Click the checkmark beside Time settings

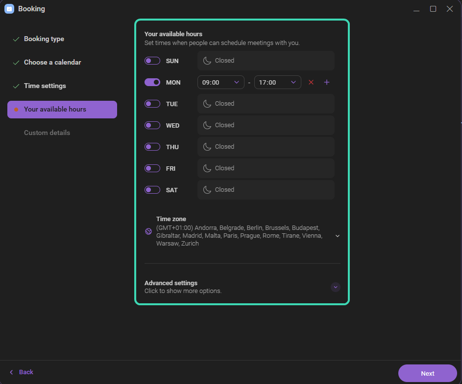coord(16,86)
